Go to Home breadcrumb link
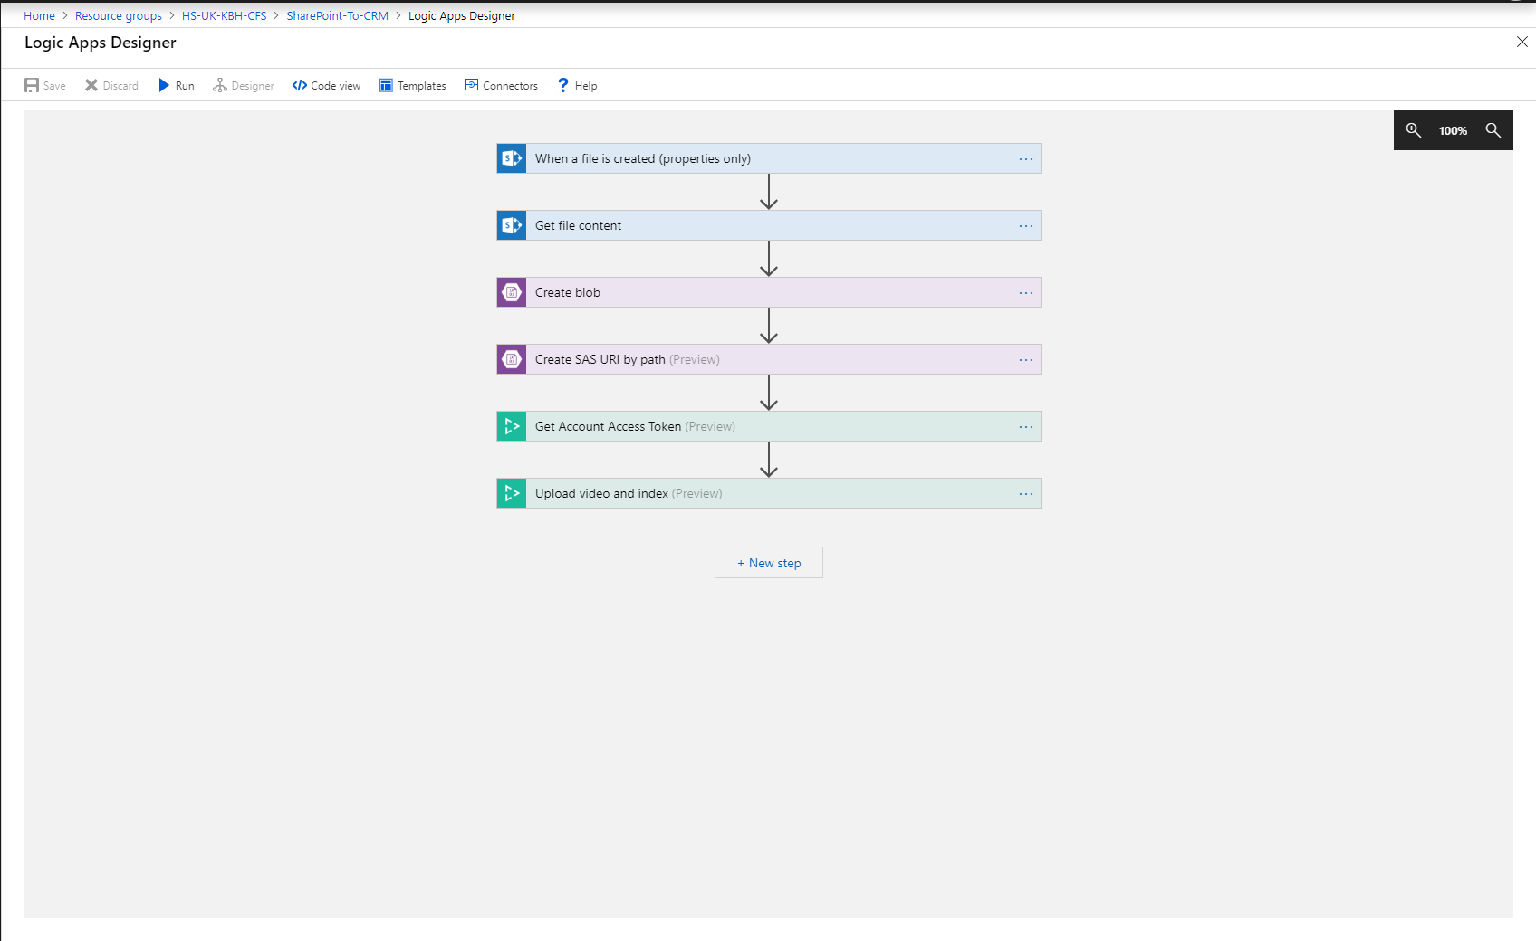The height and width of the screenshot is (941, 1536). pos(39,15)
